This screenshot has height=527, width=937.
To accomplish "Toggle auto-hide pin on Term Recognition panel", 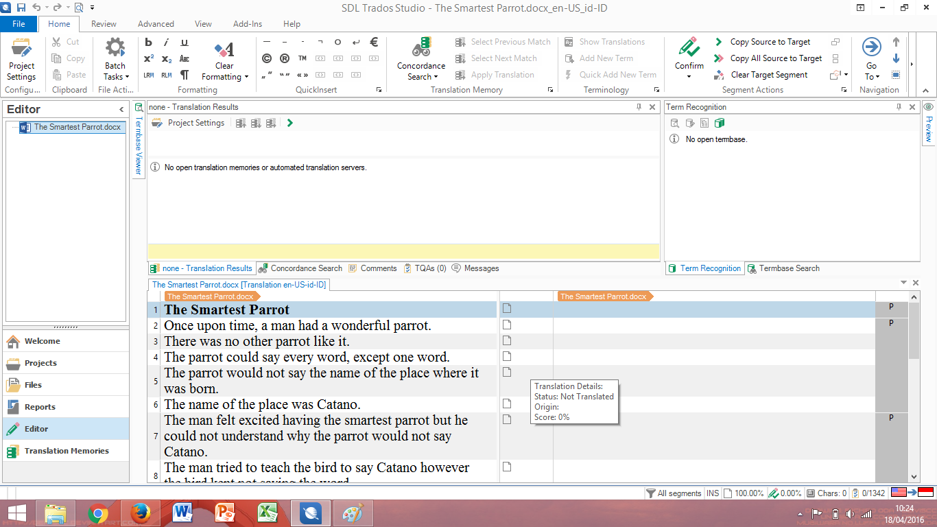I will 899,107.
